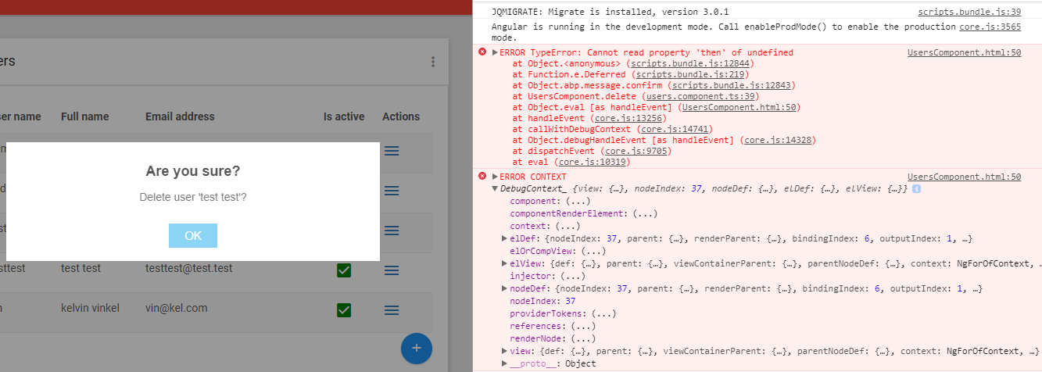Open the users.component.ts:39 stack trace link
The width and height of the screenshot is (1042, 372).
tap(700, 97)
